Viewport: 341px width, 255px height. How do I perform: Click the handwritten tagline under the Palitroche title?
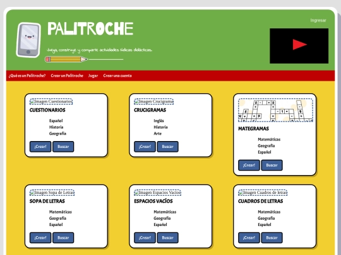99,50
